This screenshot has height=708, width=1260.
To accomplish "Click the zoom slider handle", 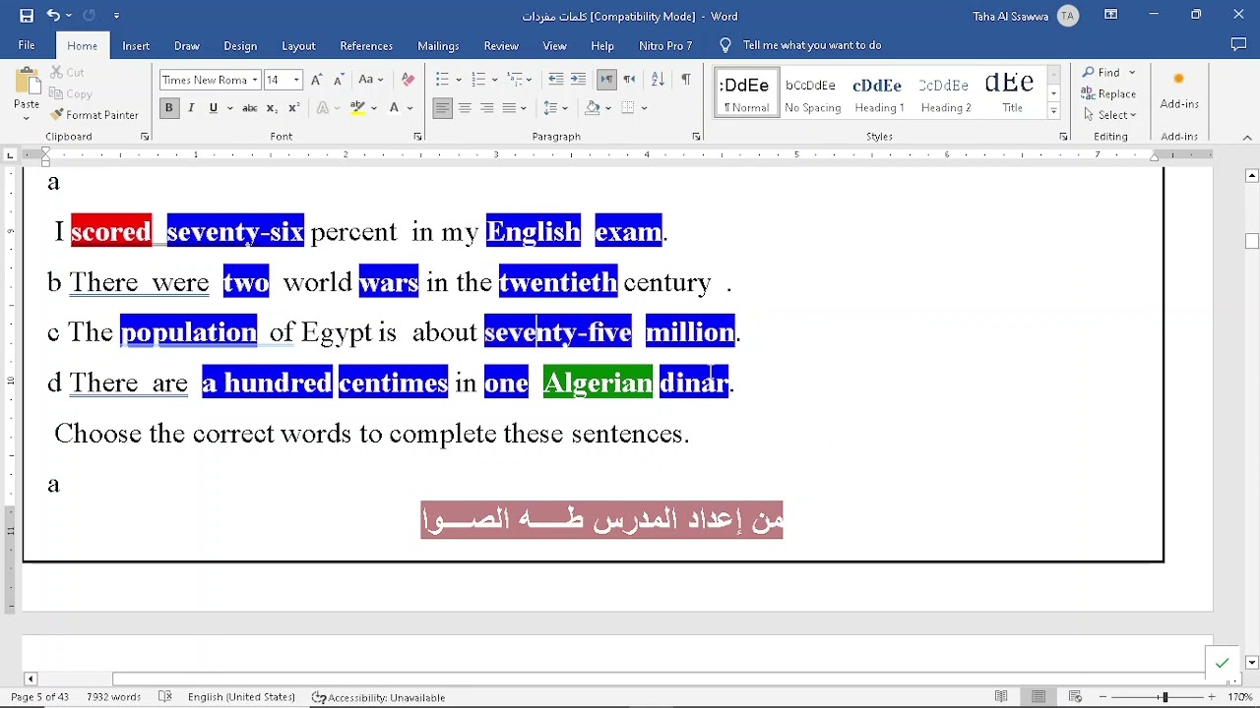I will [1165, 697].
